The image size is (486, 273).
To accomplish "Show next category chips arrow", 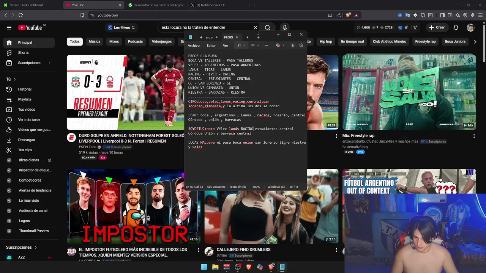I will click(x=475, y=42).
